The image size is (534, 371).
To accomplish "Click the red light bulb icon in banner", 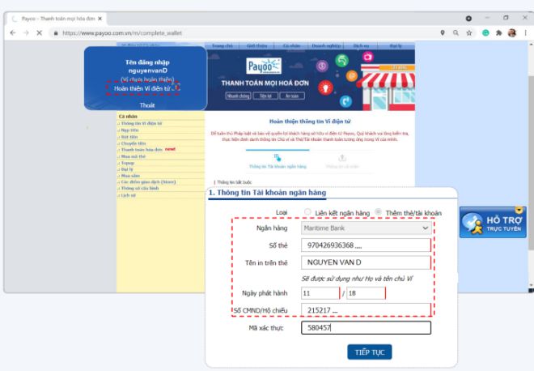I will [x=325, y=87].
